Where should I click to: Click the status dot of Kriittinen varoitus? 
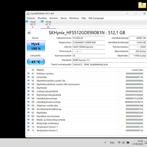tap(28, 73)
